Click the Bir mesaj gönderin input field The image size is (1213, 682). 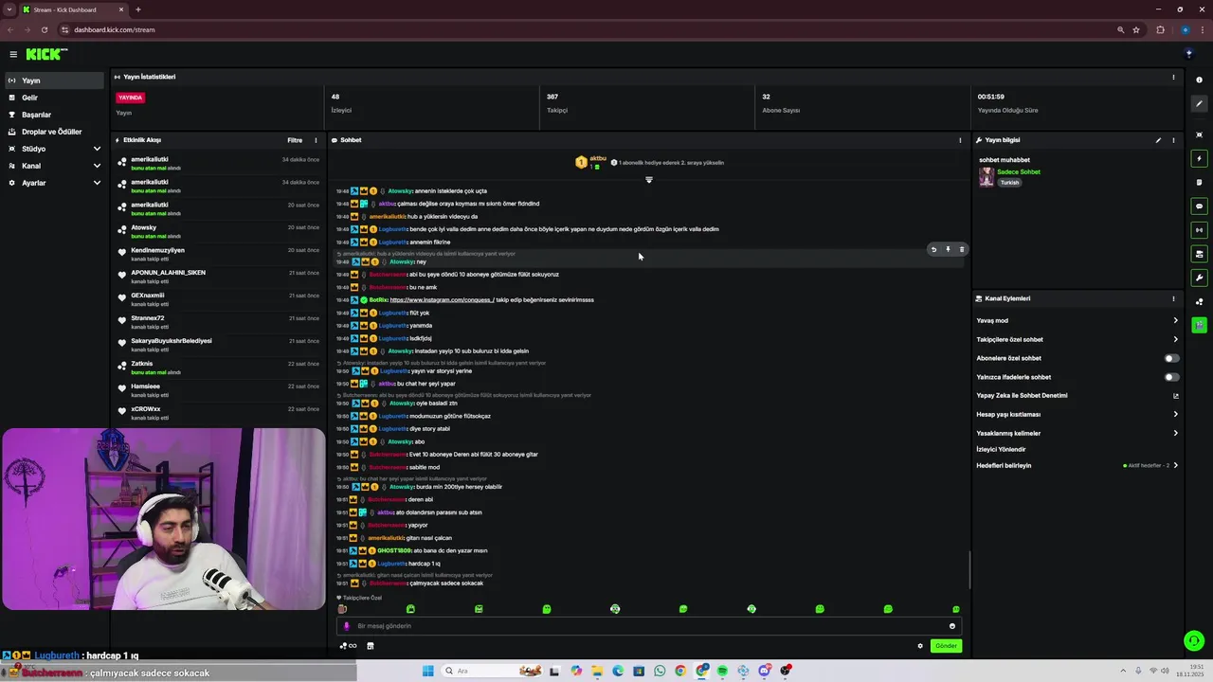click(x=649, y=626)
